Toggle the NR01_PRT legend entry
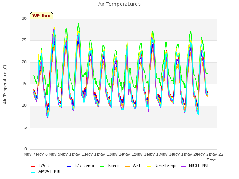Viewport: 239px width, 179px height. (195, 166)
